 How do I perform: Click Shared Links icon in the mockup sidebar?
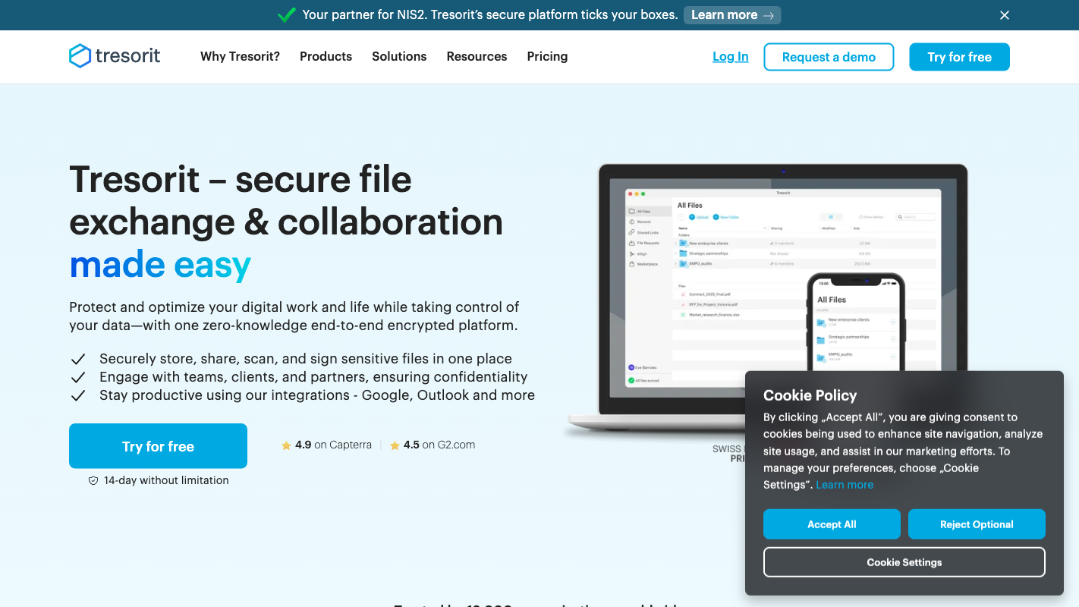tap(631, 232)
